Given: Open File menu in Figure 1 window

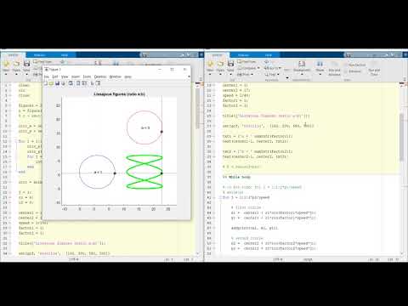Looking at the screenshot, I should coord(47,76).
